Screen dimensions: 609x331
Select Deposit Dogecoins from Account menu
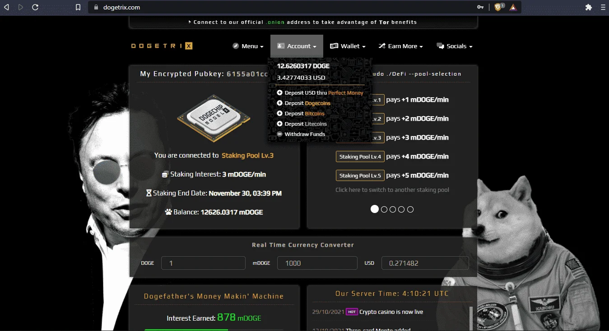[x=303, y=103]
